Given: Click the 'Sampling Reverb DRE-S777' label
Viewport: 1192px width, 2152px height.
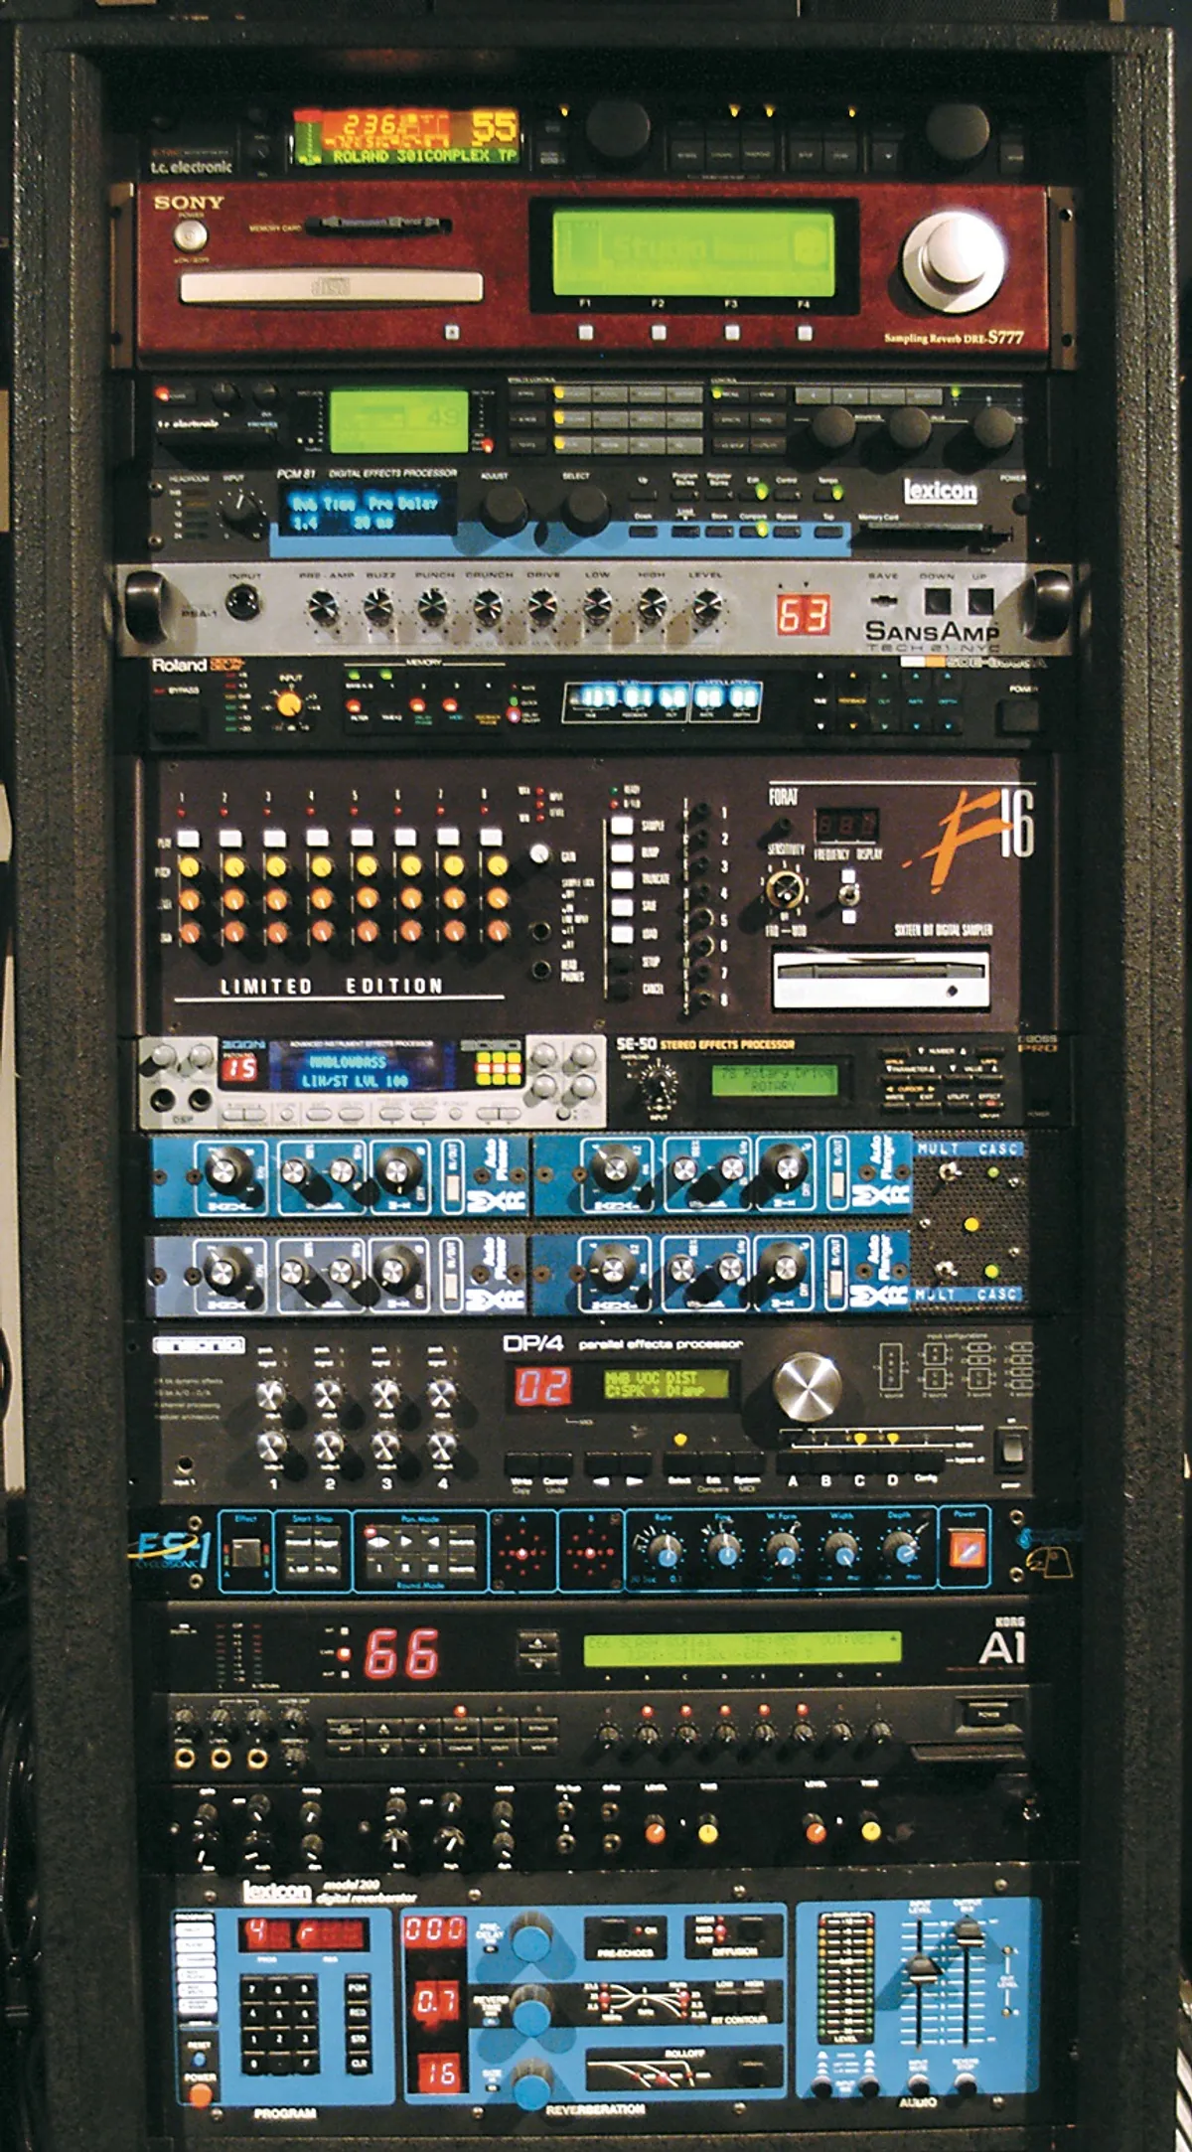Looking at the screenshot, I should click(x=954, y=338).
